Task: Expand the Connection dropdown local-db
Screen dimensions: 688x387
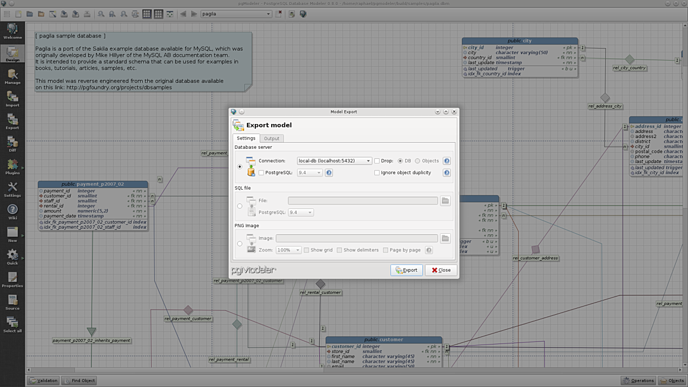Action: [x=334, y=161]
